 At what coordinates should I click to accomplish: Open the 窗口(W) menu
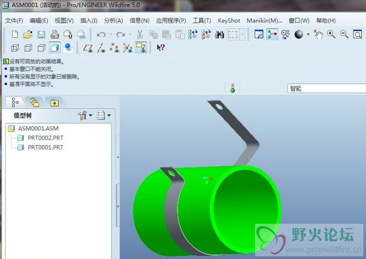[x=299, y=20]
